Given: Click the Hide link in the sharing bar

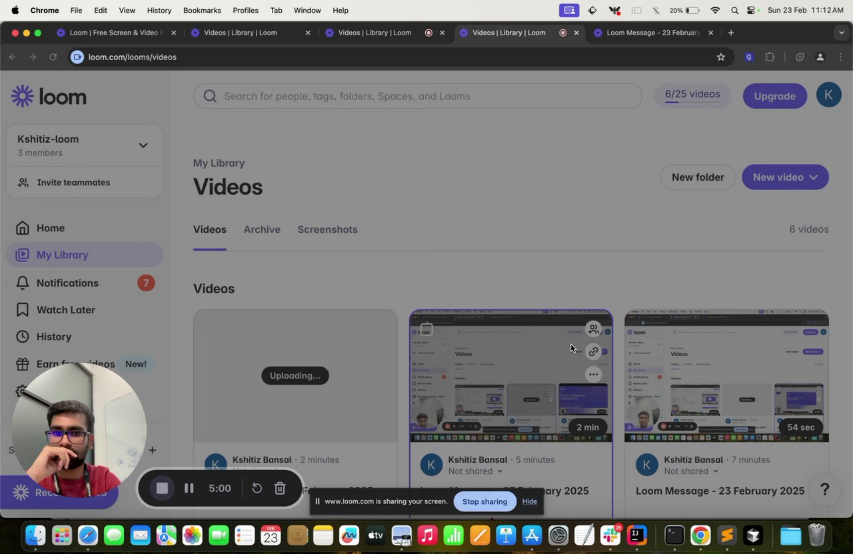Looking at the screenshot, I should coord(530,501).
